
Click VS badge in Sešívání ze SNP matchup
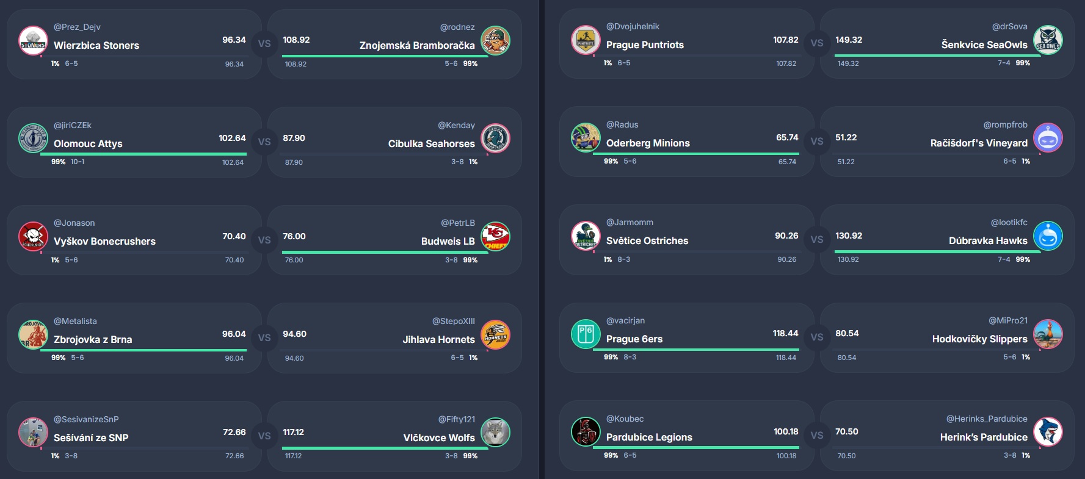click(x=264, y=436)
